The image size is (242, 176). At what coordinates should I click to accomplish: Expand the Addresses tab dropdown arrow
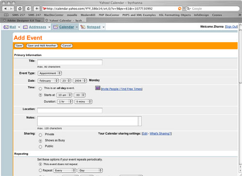[49, 27]
